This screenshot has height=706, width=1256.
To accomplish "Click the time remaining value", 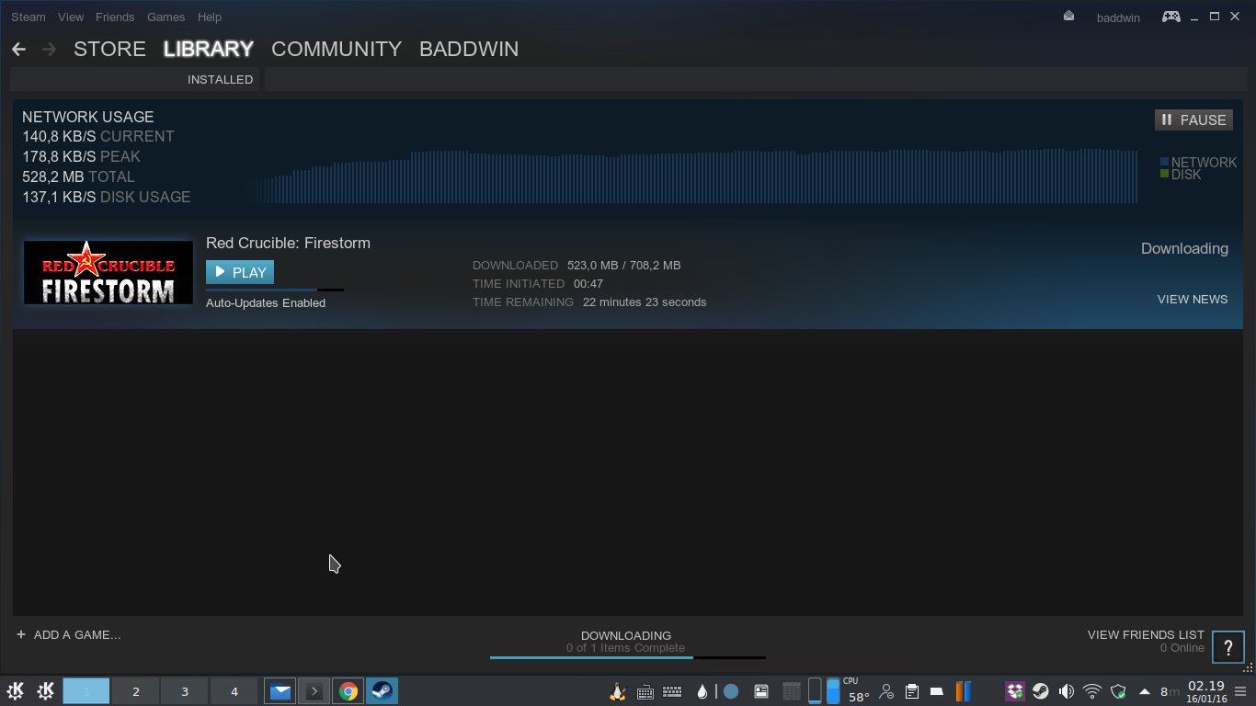I will coord(645,302).
